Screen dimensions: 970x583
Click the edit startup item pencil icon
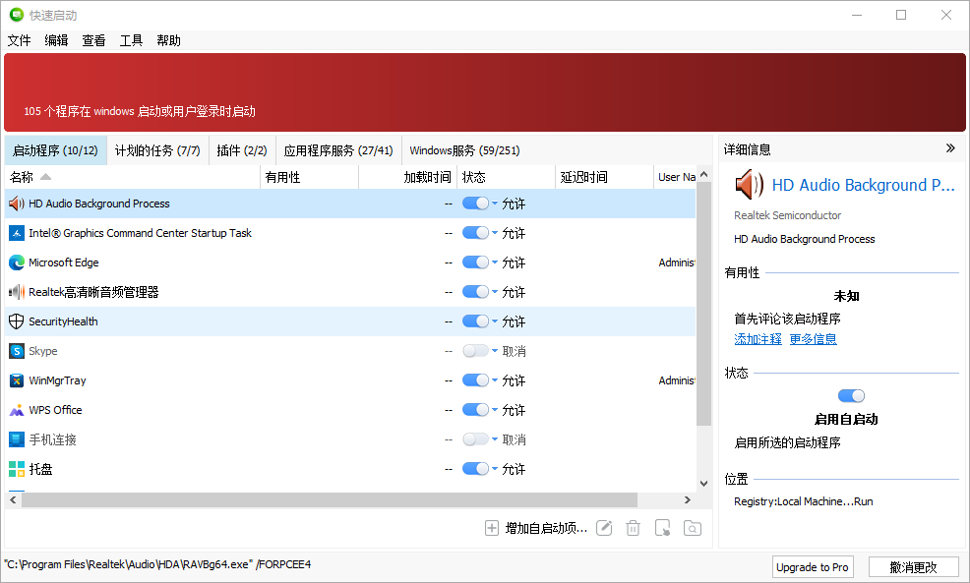point(604,528)
